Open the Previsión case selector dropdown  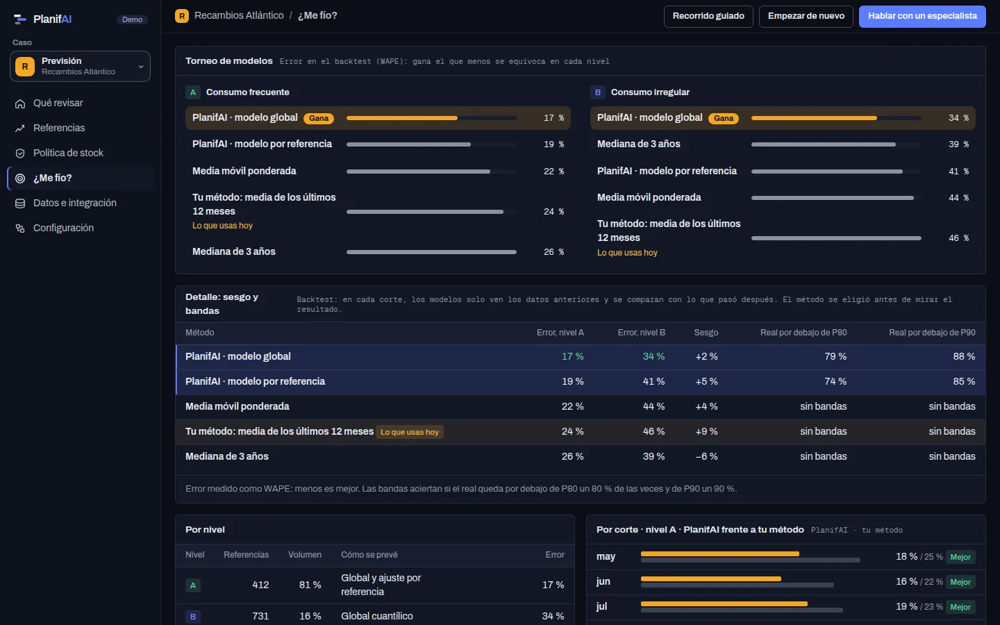(80, 67)
